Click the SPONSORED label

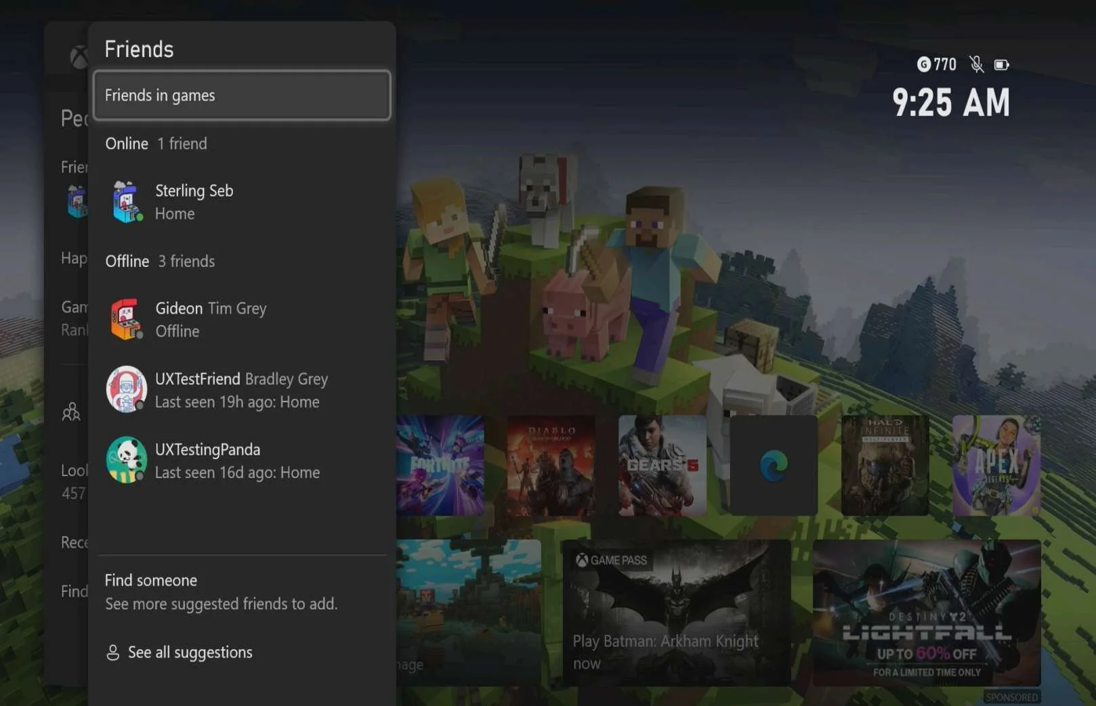(x=1012, y=697)
